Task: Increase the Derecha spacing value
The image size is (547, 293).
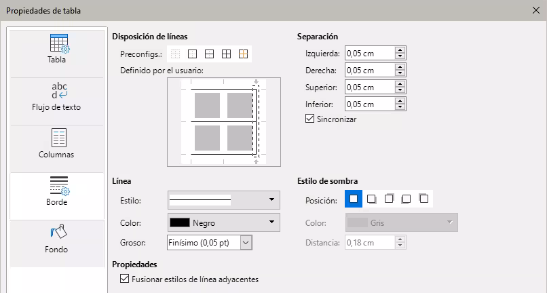Action: pyautogui.click(x=400, y=67)
